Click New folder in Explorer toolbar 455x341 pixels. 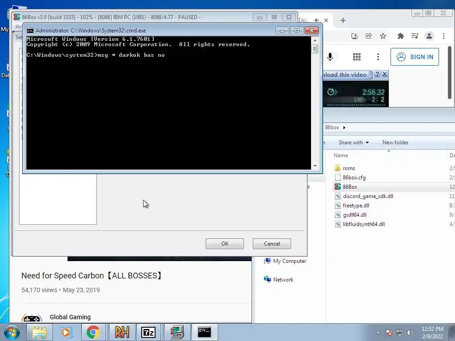(395, 143)
